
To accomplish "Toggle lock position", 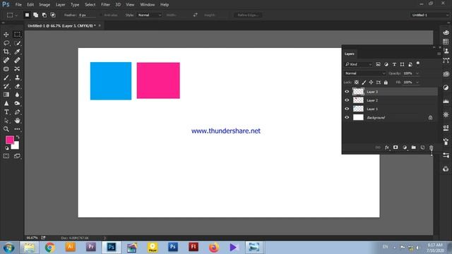I will [x=371, y=83].
